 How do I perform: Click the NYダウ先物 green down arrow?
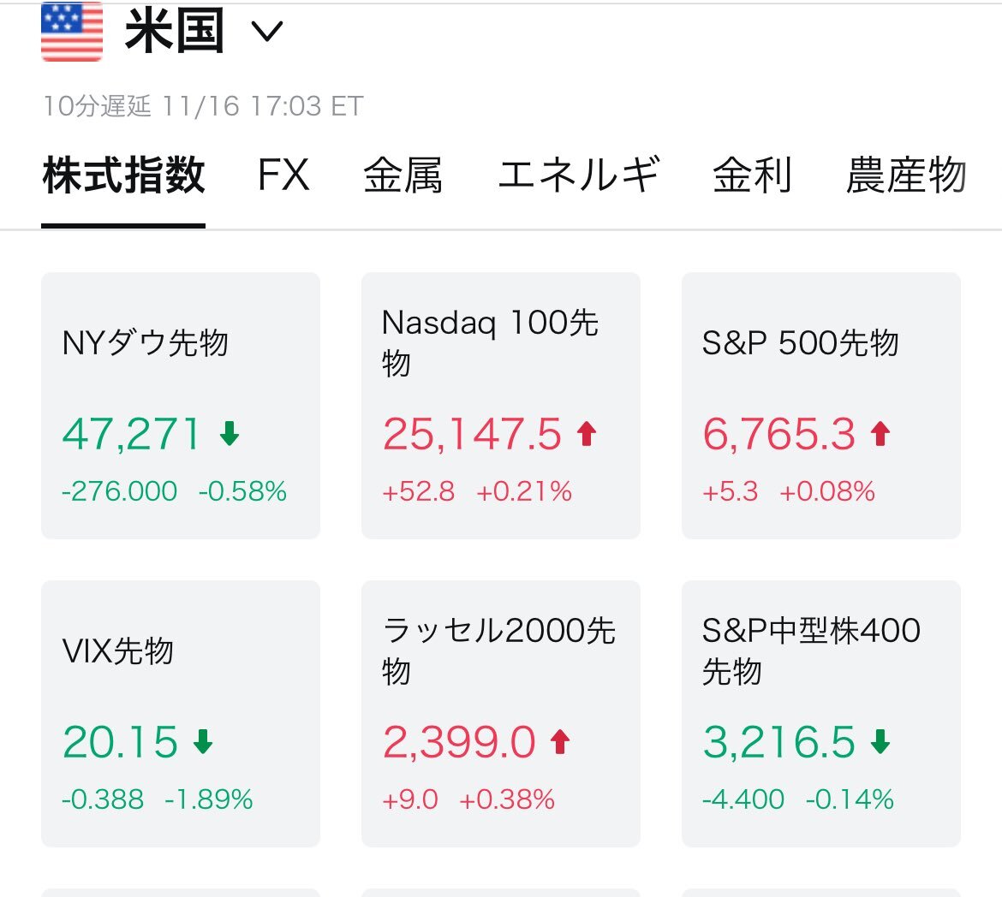tap(230, 434)
